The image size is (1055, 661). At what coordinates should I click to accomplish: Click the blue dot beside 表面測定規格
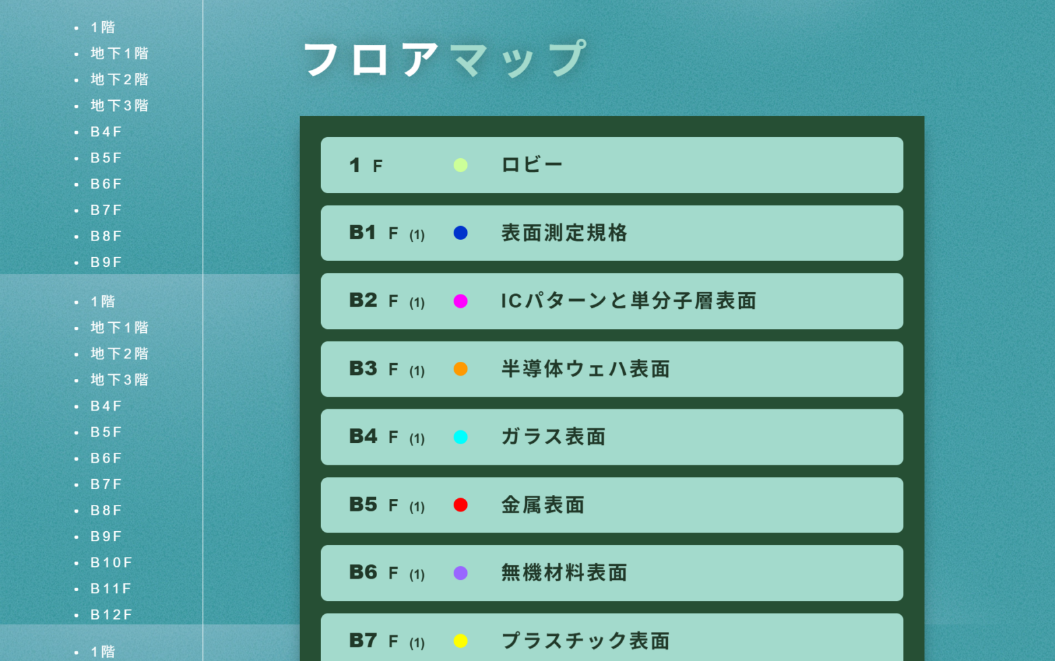(x=460, y=233)
